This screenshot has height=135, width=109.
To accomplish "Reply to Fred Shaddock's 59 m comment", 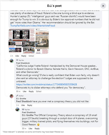I will [x=37, y=129].
